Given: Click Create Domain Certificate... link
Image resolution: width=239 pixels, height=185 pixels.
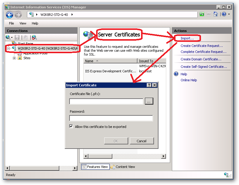Looking at the screenshot, I should 201,59.
